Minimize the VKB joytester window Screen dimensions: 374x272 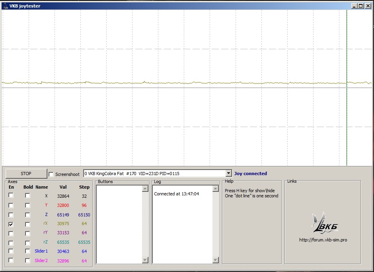(x=354, y=6)
